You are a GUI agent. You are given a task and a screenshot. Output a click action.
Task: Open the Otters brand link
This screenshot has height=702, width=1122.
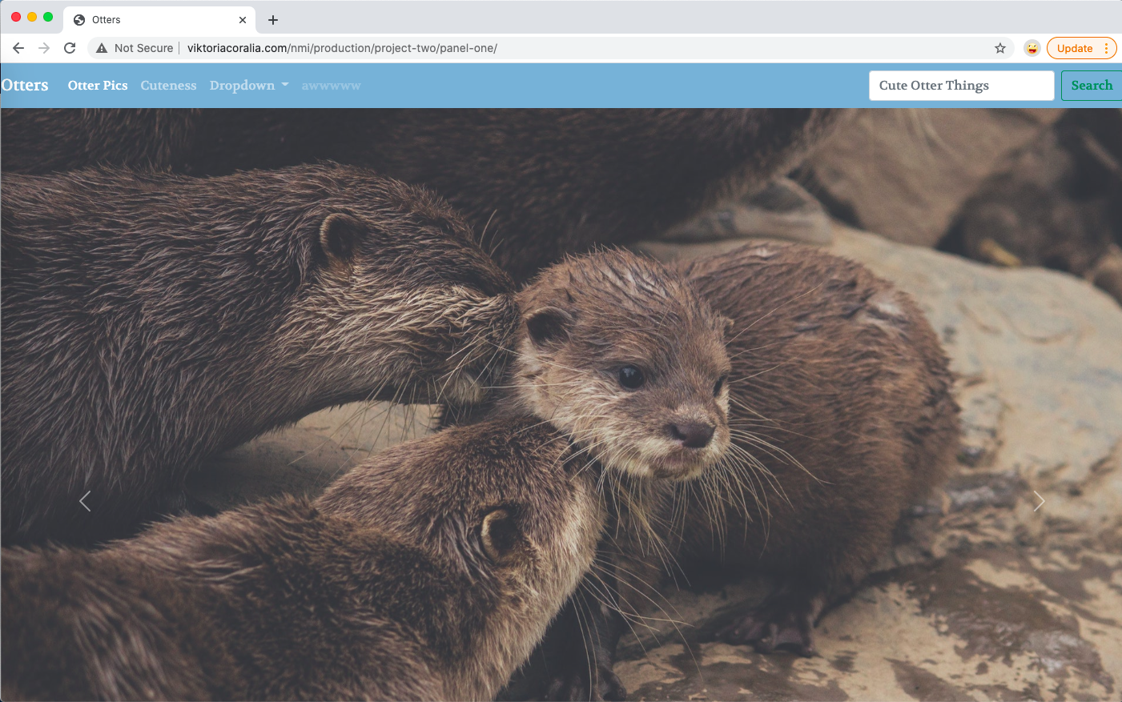[25, 85]
